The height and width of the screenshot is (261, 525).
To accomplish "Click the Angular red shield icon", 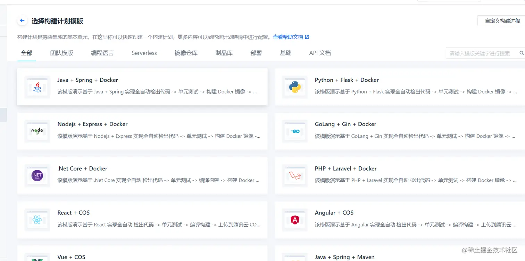I will [x=295, y=220].
